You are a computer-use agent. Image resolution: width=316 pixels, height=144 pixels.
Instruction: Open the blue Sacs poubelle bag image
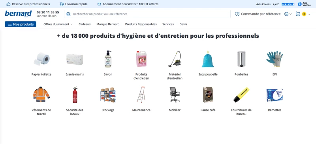pyautogui.click(x=208, y=59)
